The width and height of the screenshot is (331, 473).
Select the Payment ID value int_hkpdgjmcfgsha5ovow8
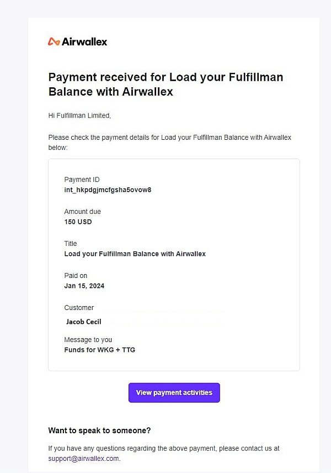(108, 190)
